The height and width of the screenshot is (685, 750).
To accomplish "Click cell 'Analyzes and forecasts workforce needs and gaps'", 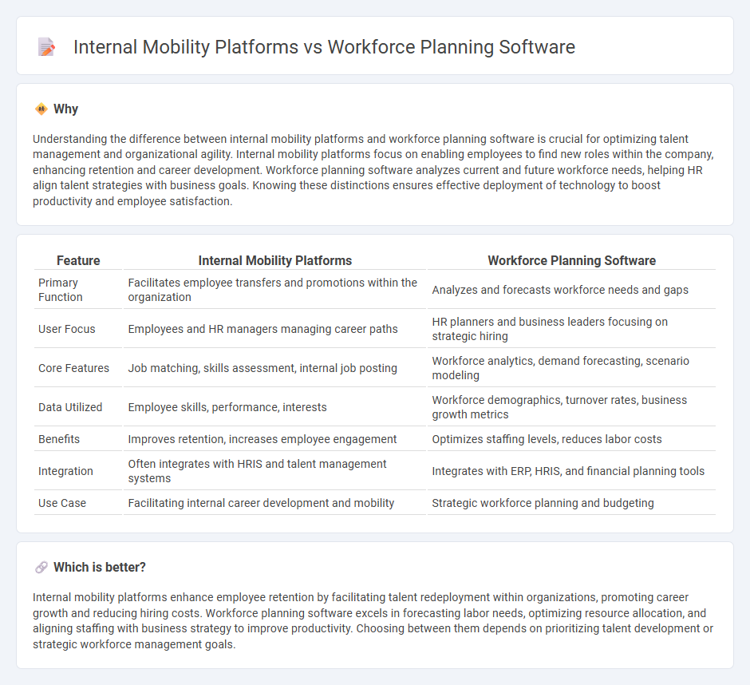I will [x=571, y=290].
